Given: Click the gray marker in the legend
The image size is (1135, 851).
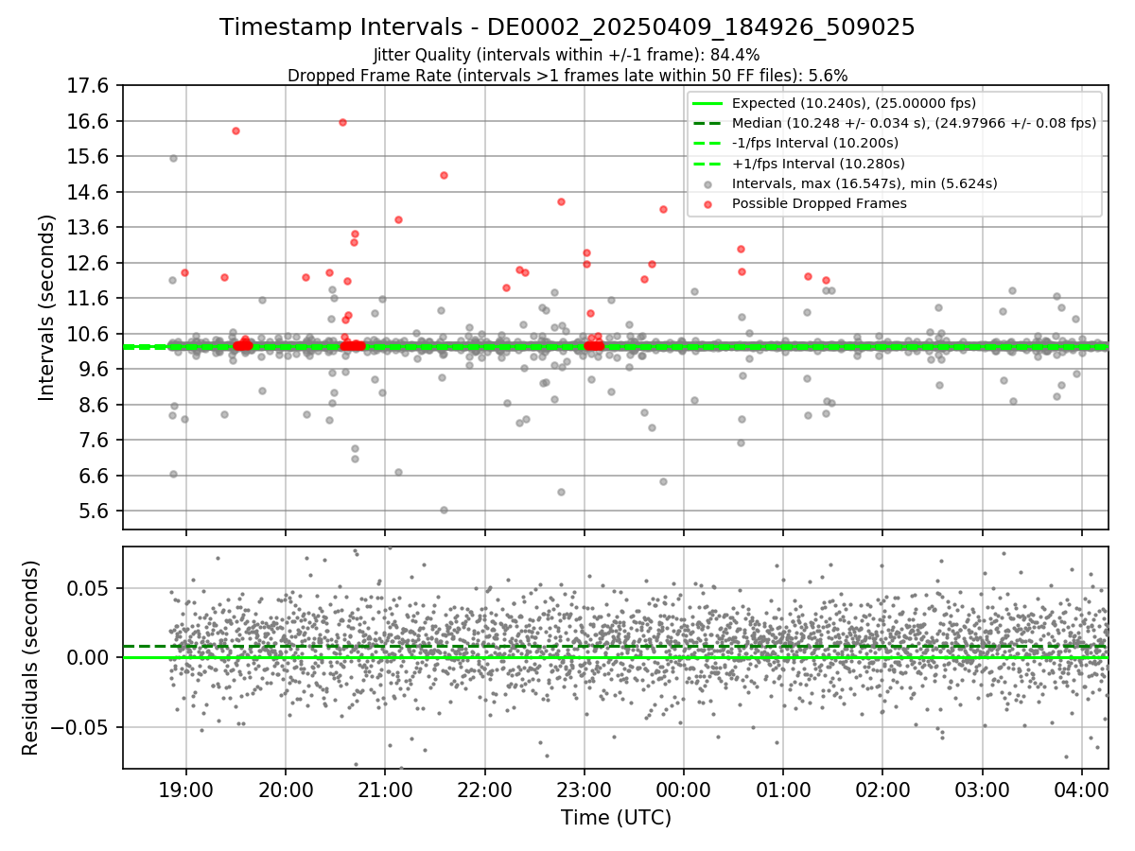Looking at the screenshot, I should click(707, 184).
